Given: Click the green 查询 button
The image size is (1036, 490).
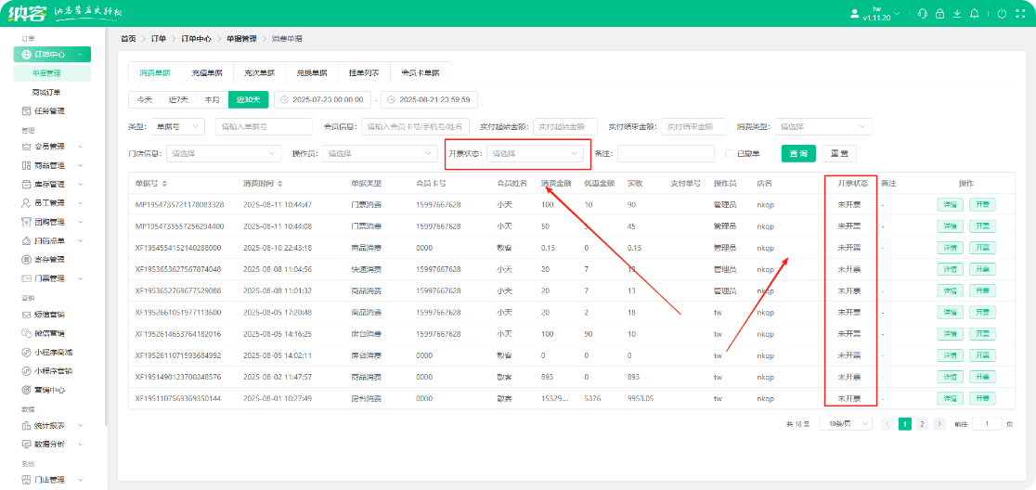Looking at the screenshot, I should point(799,153).
